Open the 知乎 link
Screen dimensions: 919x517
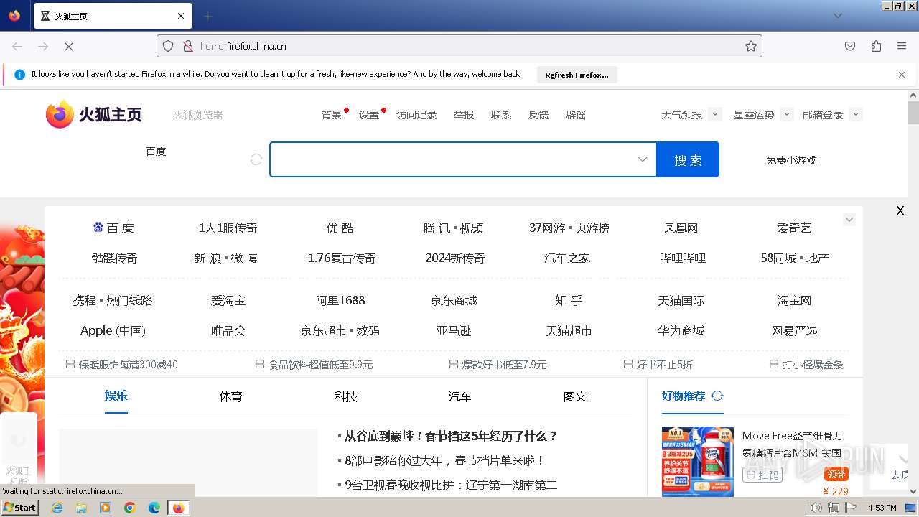pos(569,300)
